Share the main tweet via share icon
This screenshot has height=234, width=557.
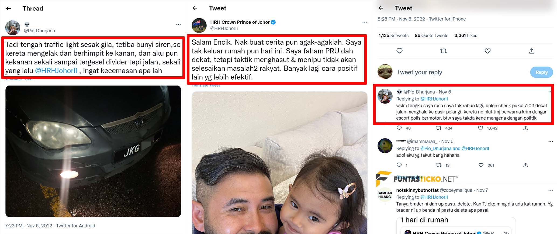click(x=532, y=51)
